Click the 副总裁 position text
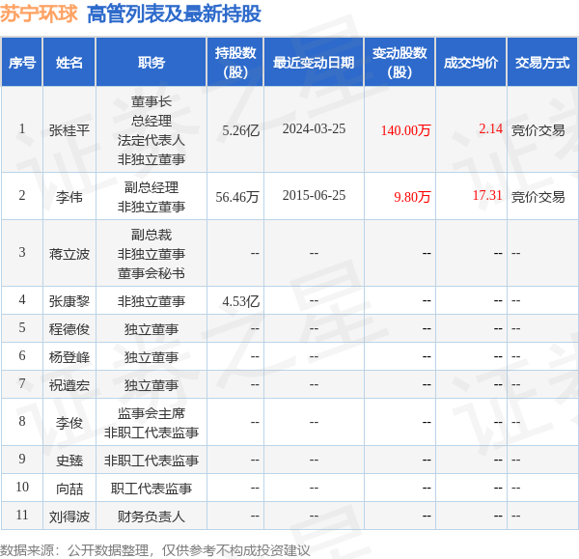 pyautogui.click(x=152, y=235)
